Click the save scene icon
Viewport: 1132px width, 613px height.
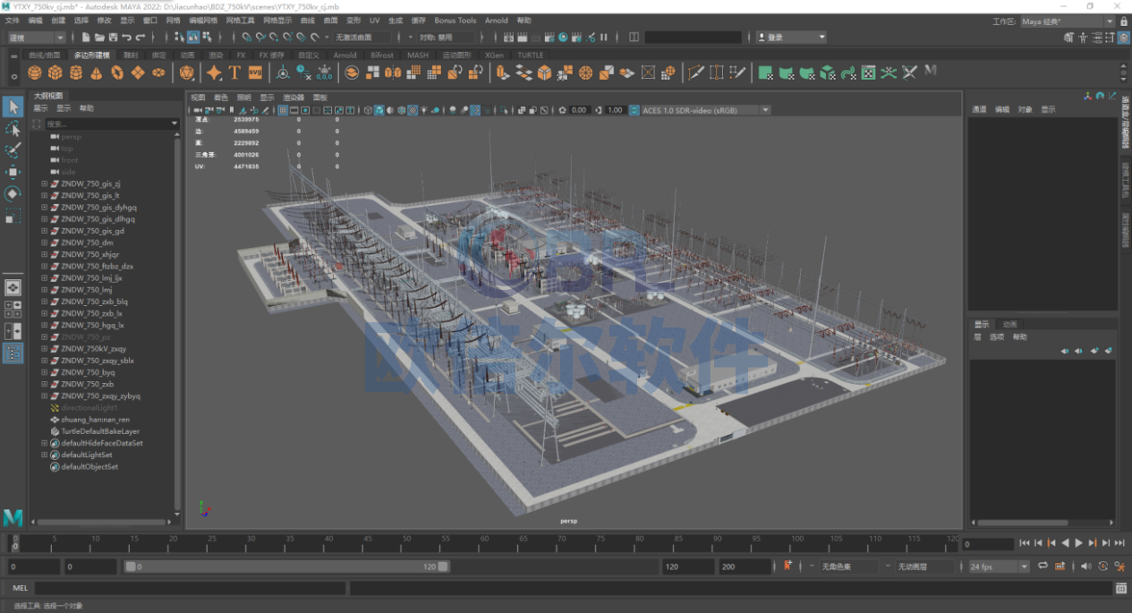113,38
